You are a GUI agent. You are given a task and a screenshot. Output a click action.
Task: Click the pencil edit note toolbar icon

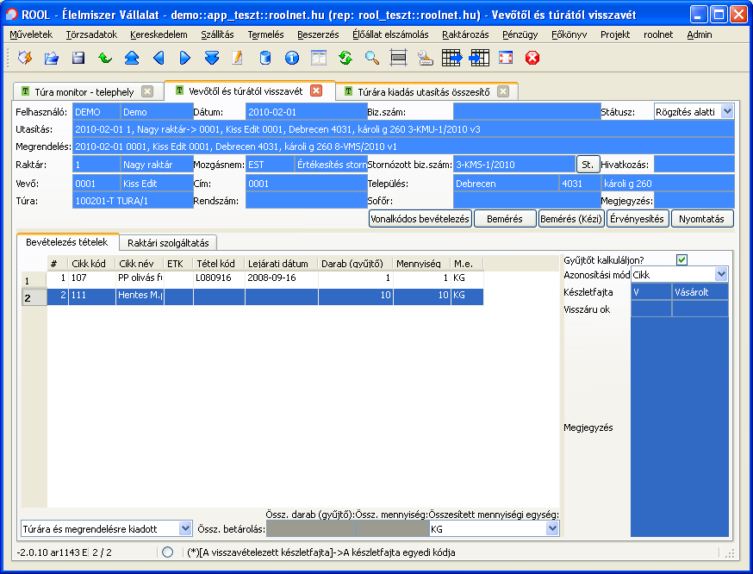pyautogui.click(x=239, y=58)
